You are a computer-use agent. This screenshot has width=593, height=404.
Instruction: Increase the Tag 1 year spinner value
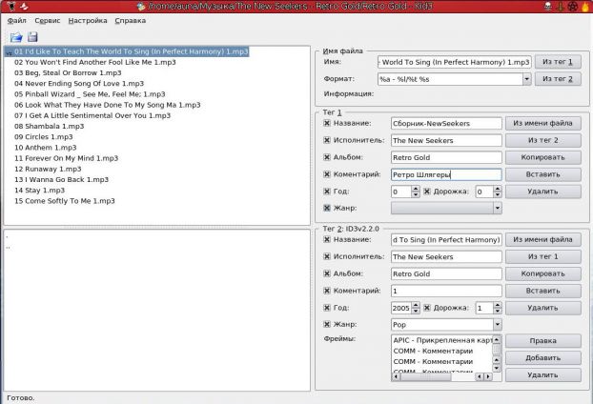click(x=416, y=189)
